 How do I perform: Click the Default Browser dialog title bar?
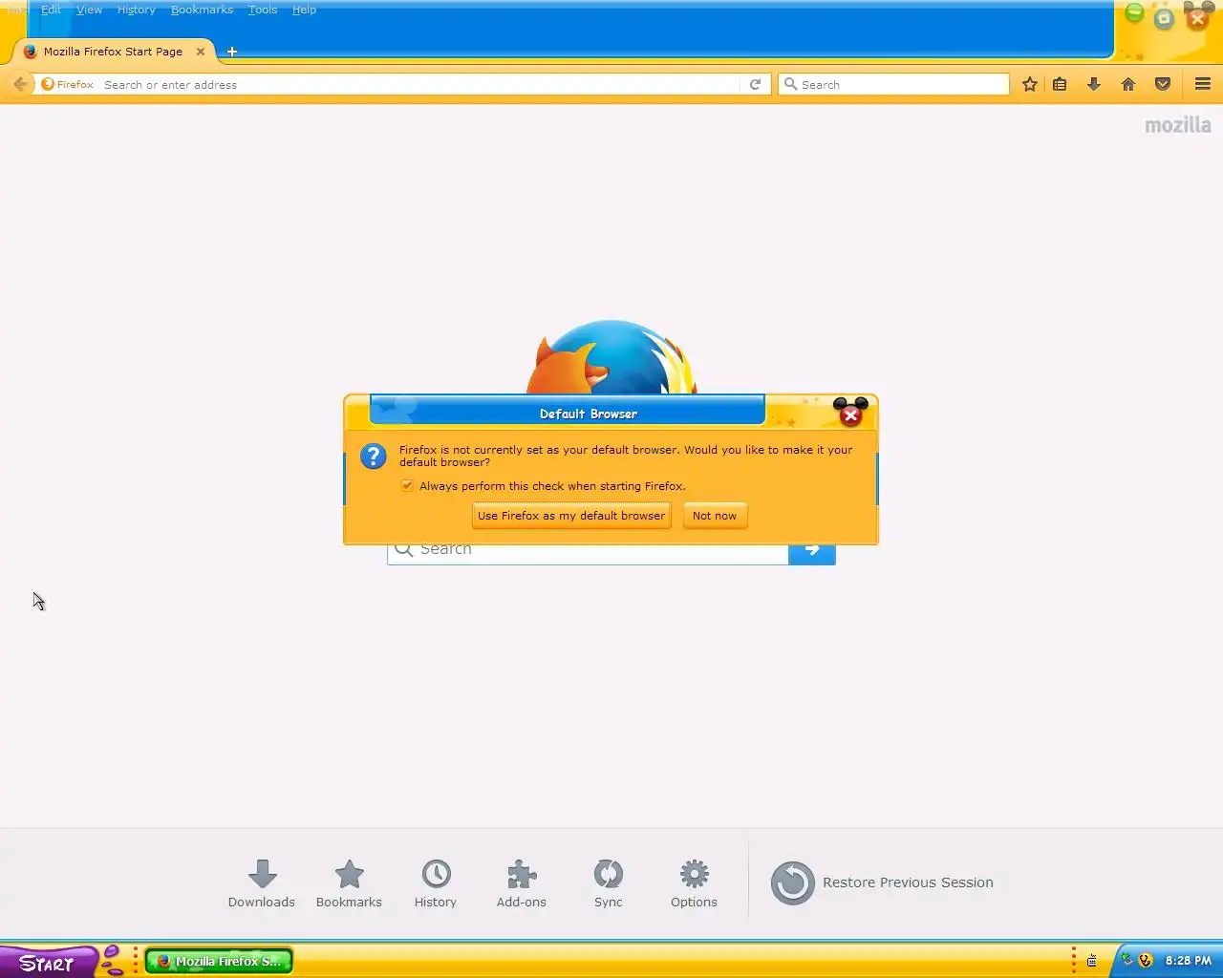(568, 413)
